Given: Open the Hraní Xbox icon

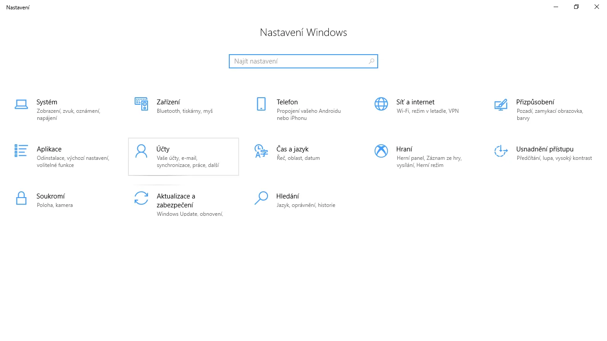Looking at the screenshot, I should tap(381, 151).
